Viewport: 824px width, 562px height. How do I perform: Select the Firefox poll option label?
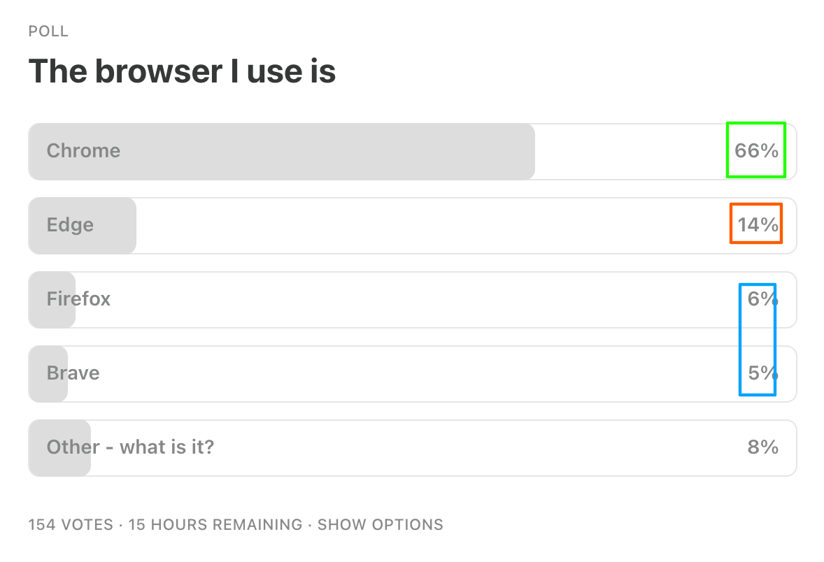(x=78, y=299)
